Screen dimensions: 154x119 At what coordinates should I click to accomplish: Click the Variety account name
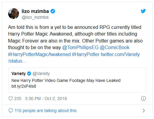click(x=18, y=74)
